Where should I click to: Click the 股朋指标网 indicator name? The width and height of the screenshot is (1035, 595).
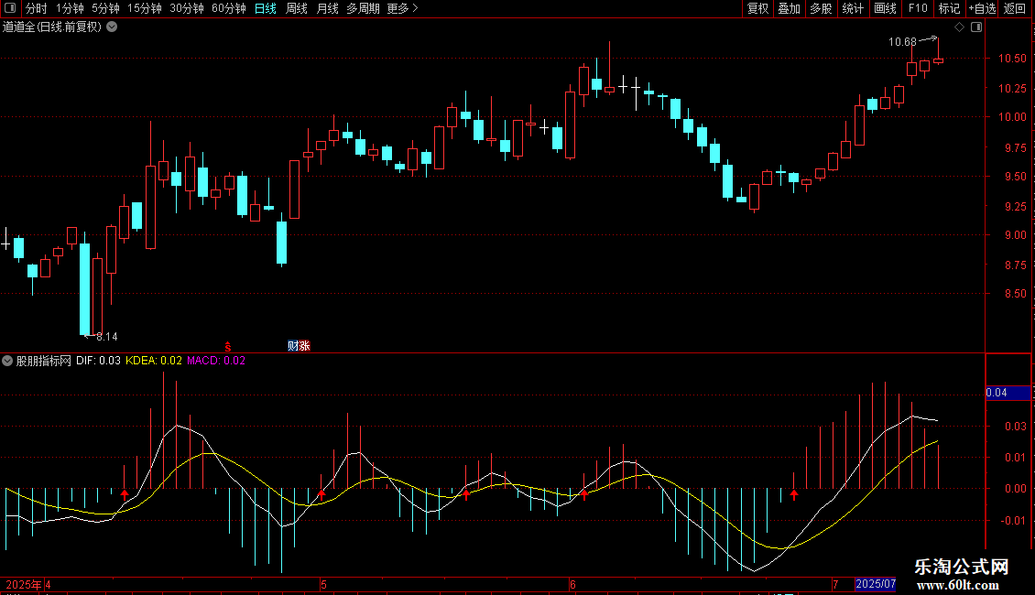click(x=44, y=361)
